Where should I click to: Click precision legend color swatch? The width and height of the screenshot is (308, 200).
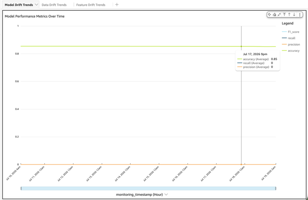click(284, 44)
